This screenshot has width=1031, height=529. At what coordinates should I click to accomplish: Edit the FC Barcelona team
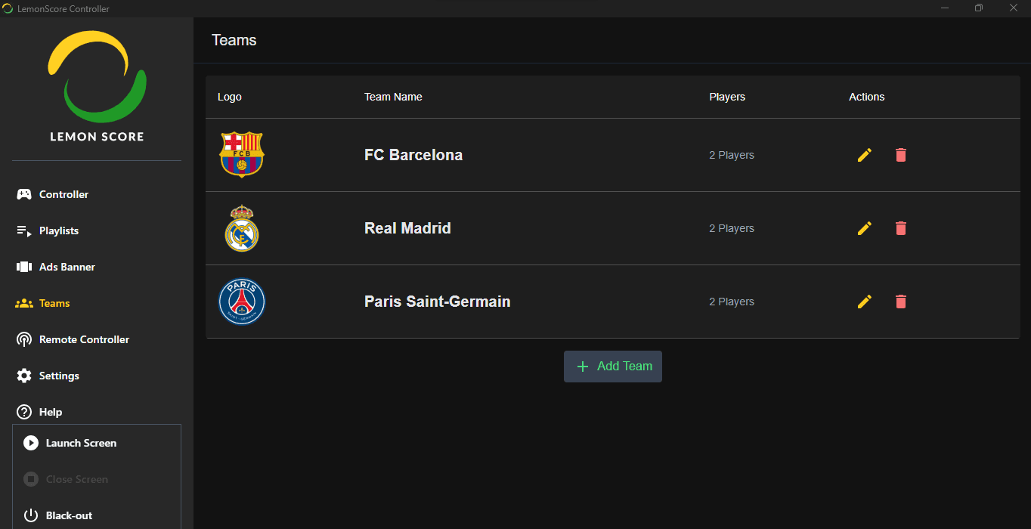tap(865, 155)
